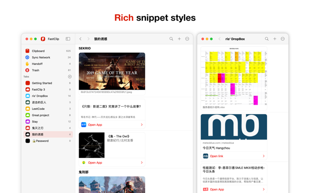Click chevron on The Owl Open App row

pos(142,162)
